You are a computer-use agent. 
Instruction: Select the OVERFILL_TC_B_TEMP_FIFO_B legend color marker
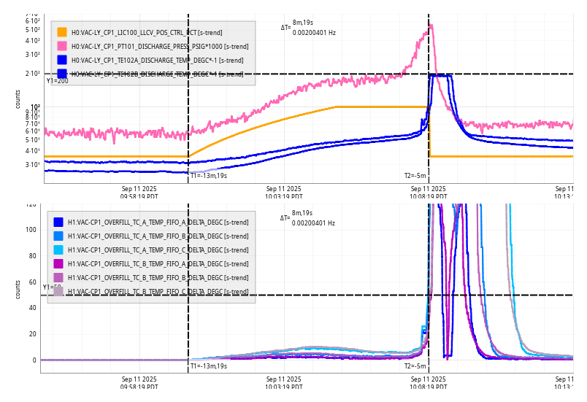click(58, 278)
